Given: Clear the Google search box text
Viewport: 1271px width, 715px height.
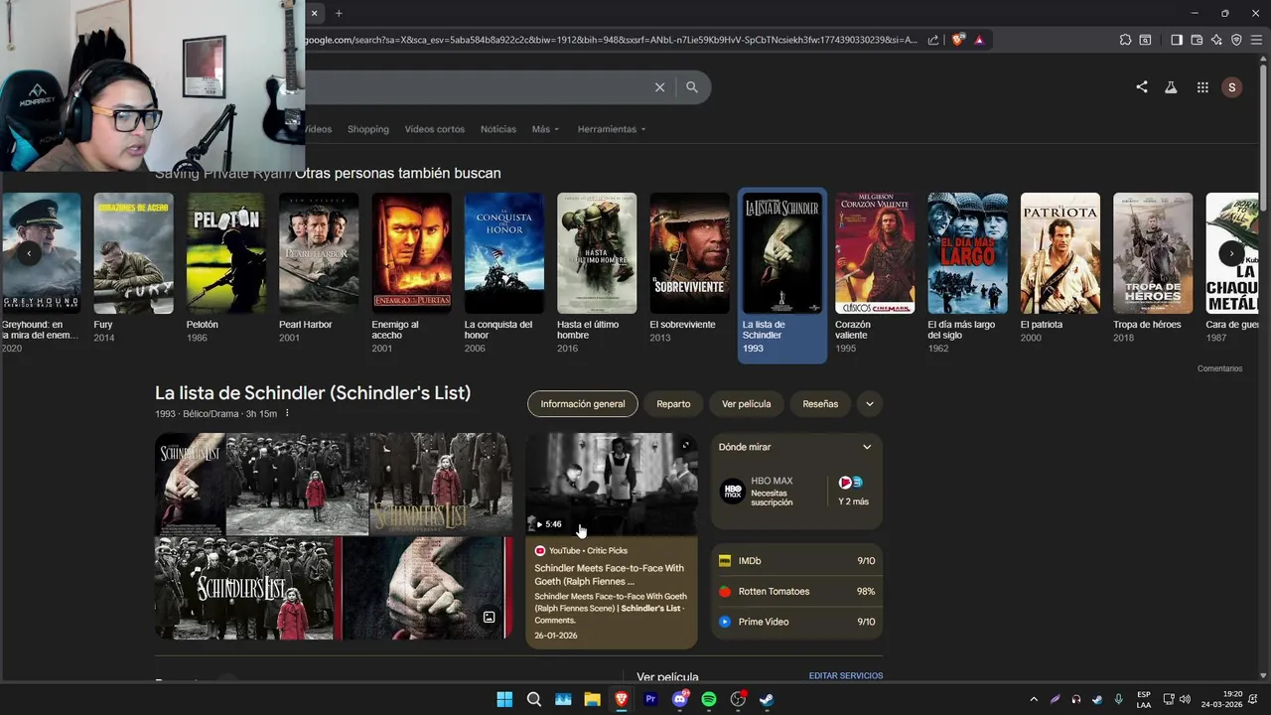Looking at the screenshot, I should pos(659,87).
